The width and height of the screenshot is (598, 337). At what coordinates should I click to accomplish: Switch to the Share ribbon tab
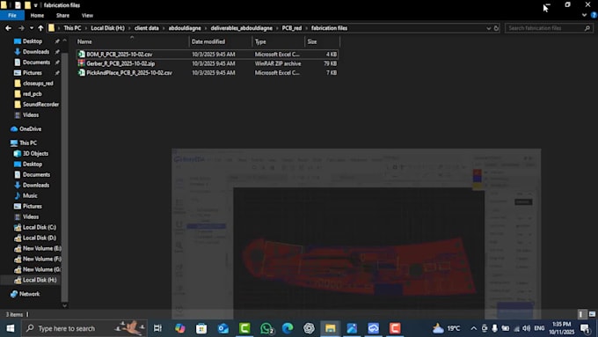point(62,15)
